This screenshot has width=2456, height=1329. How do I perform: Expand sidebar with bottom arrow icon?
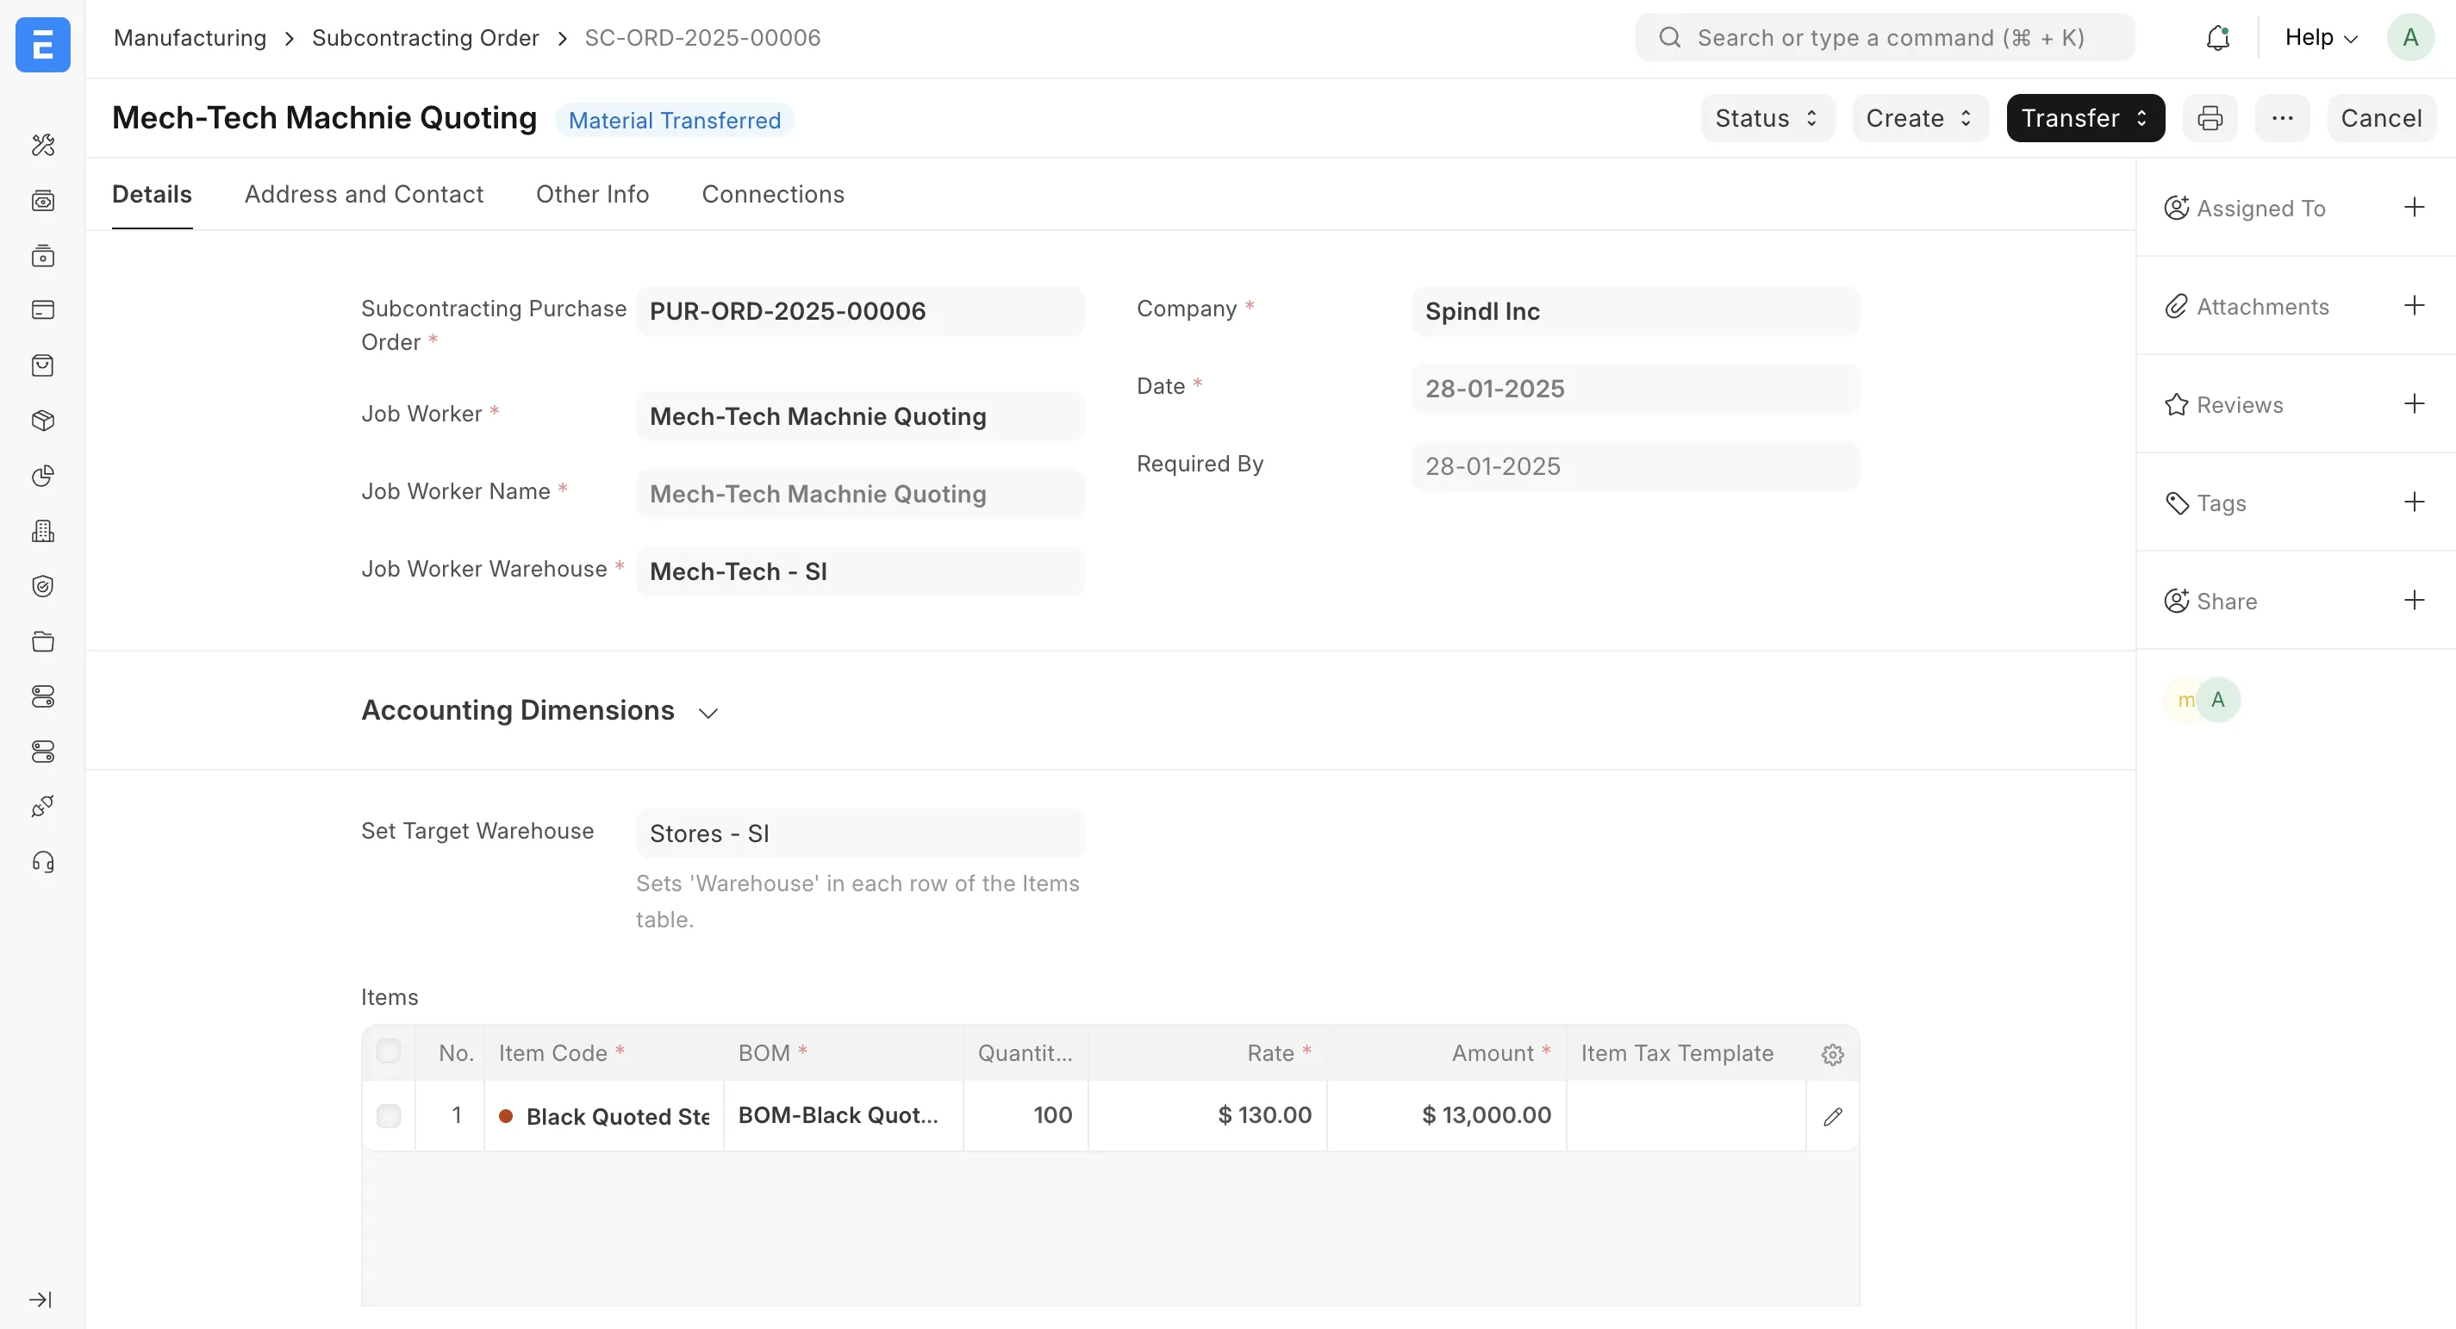[x=41, y=1300]
